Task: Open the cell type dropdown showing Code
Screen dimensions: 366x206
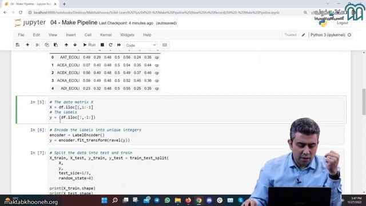Action: 141,45
